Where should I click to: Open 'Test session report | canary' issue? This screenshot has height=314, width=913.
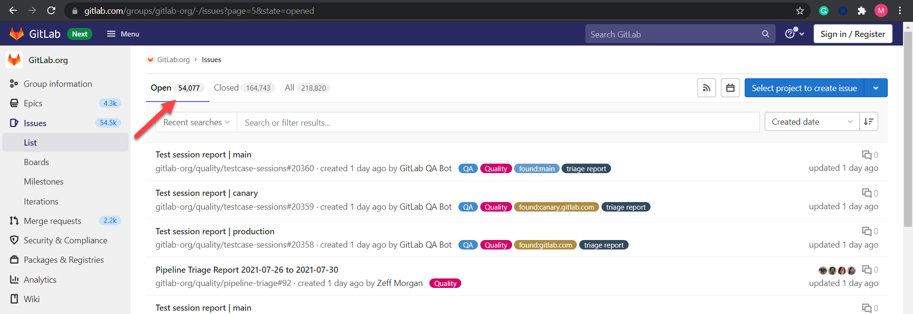206,193
